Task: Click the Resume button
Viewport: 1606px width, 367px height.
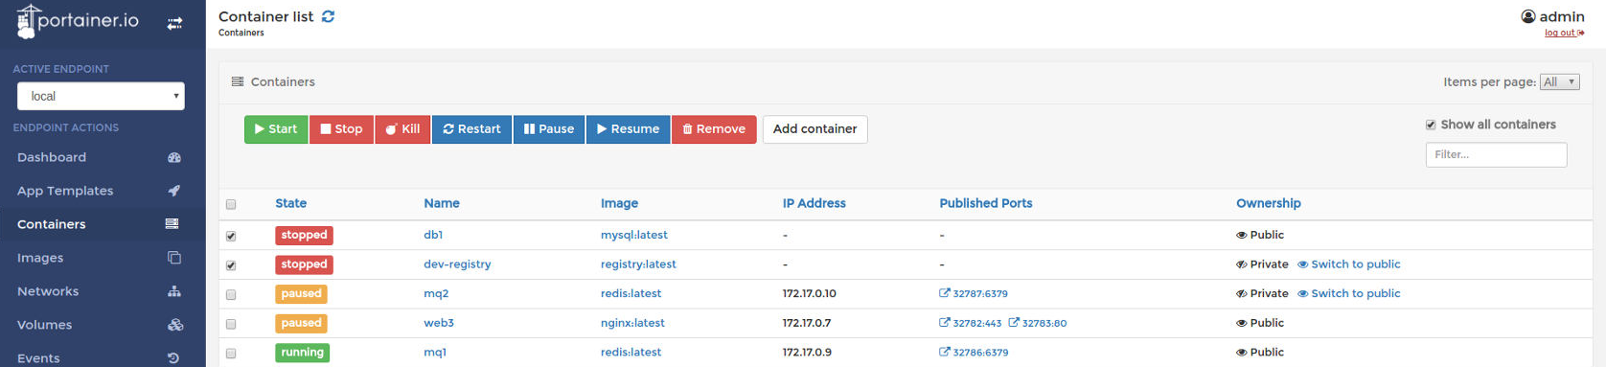Action: [628, 129]
